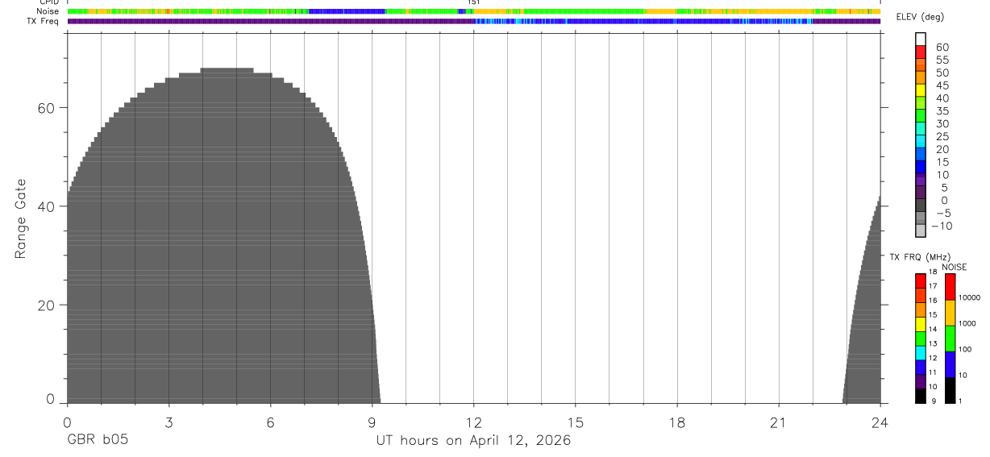Click the 'TX Freq' strip row label
Screen dimensions: 990x457
(x=44, y=21)
